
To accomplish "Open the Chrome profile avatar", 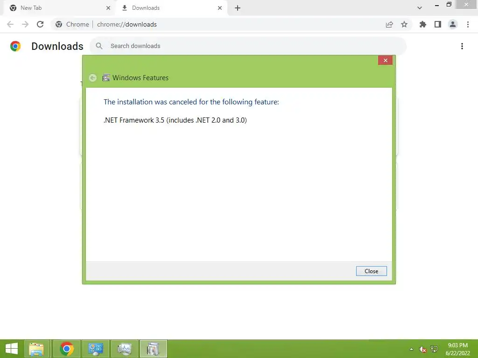I will (x=453, y=24).
